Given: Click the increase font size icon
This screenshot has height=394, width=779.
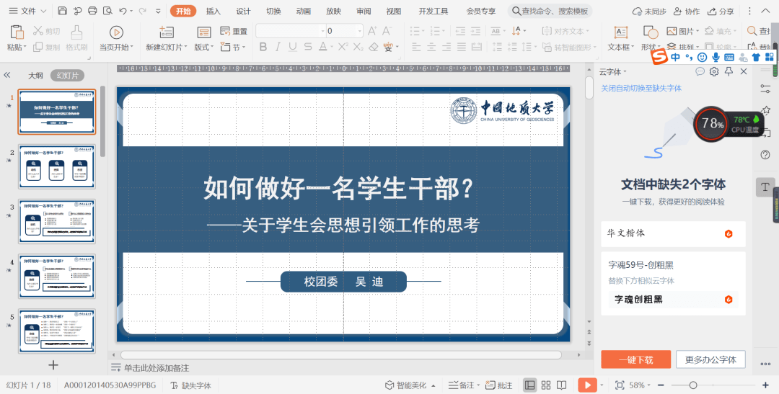Looking at the screenshot, I should (x=372, y=31).
